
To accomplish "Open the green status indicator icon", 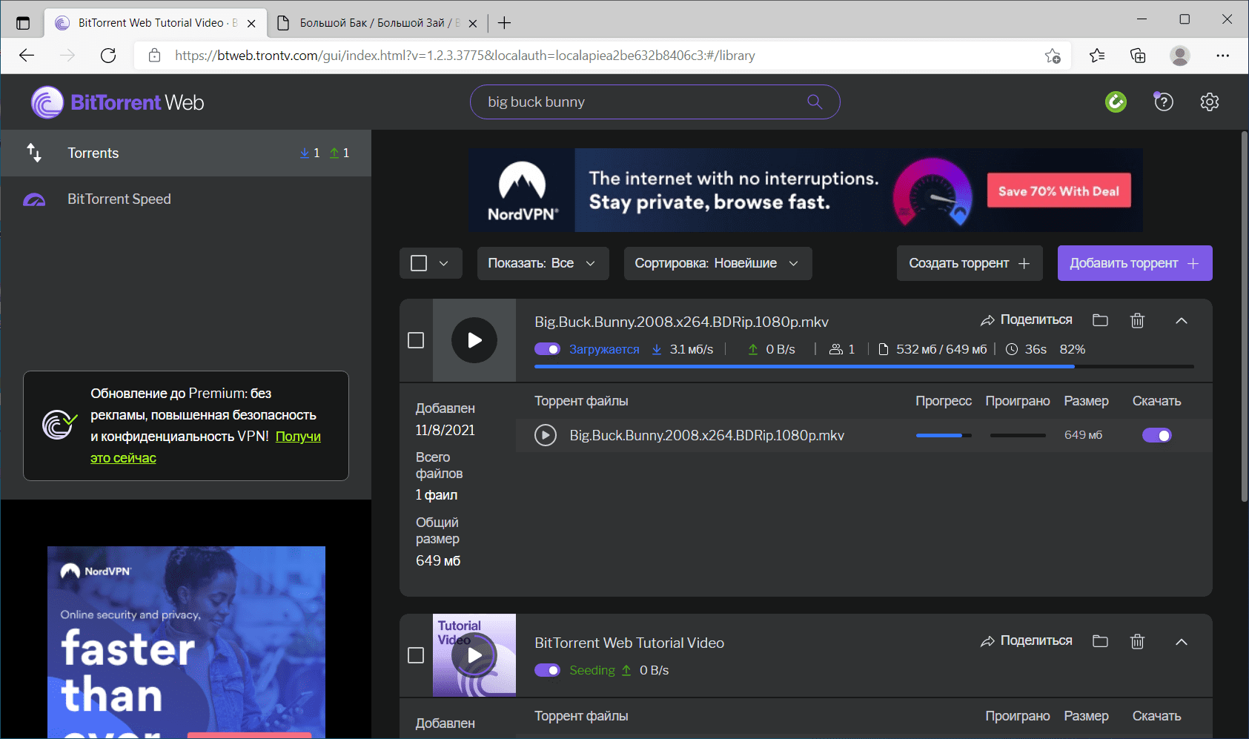I will click(x=1116, y=102).
